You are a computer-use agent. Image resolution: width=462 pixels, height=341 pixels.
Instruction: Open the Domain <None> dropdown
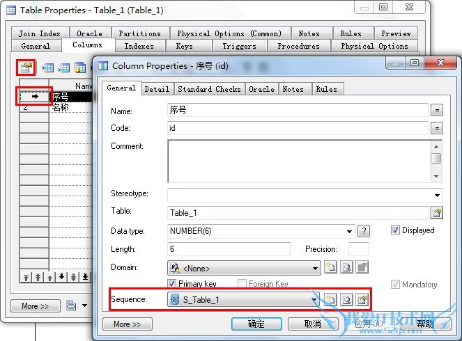click(x=314, y=268)
